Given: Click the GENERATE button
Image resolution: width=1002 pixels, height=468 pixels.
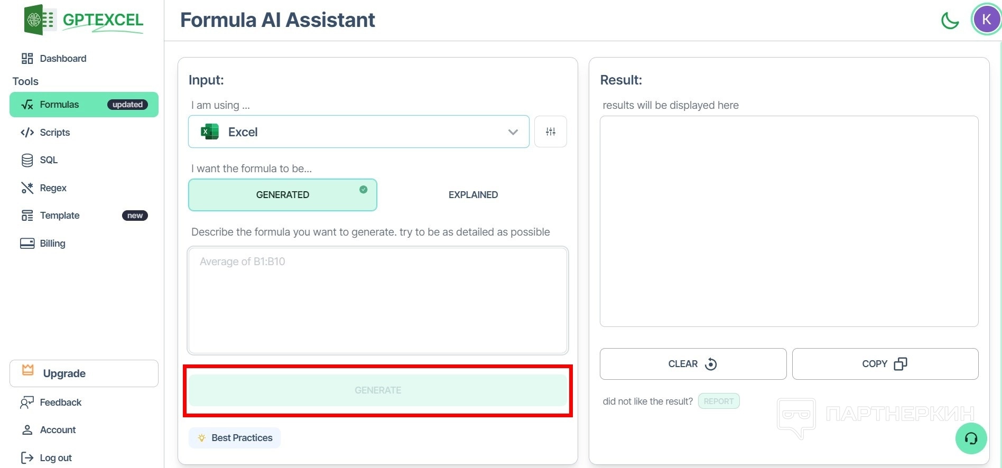Looking at the screenshot, I should click(377, 390).
